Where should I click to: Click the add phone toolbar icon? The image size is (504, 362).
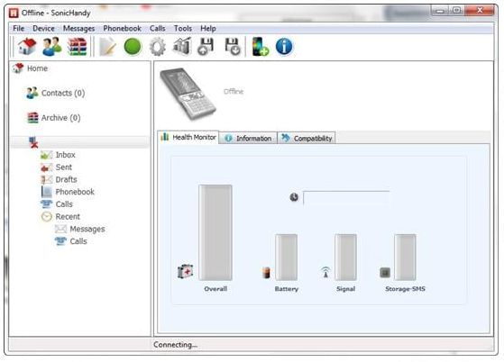260,47
